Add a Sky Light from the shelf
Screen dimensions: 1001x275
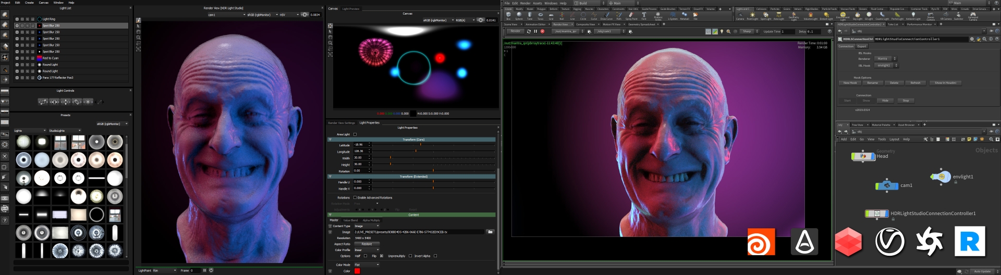857,16
